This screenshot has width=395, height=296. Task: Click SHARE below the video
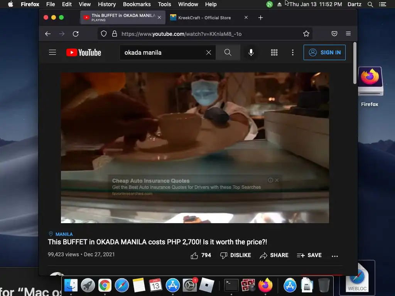pyautogui.click(x=274, y=256)
